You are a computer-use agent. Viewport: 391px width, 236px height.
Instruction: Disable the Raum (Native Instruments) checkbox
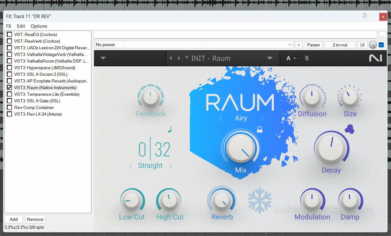(9, 88)
